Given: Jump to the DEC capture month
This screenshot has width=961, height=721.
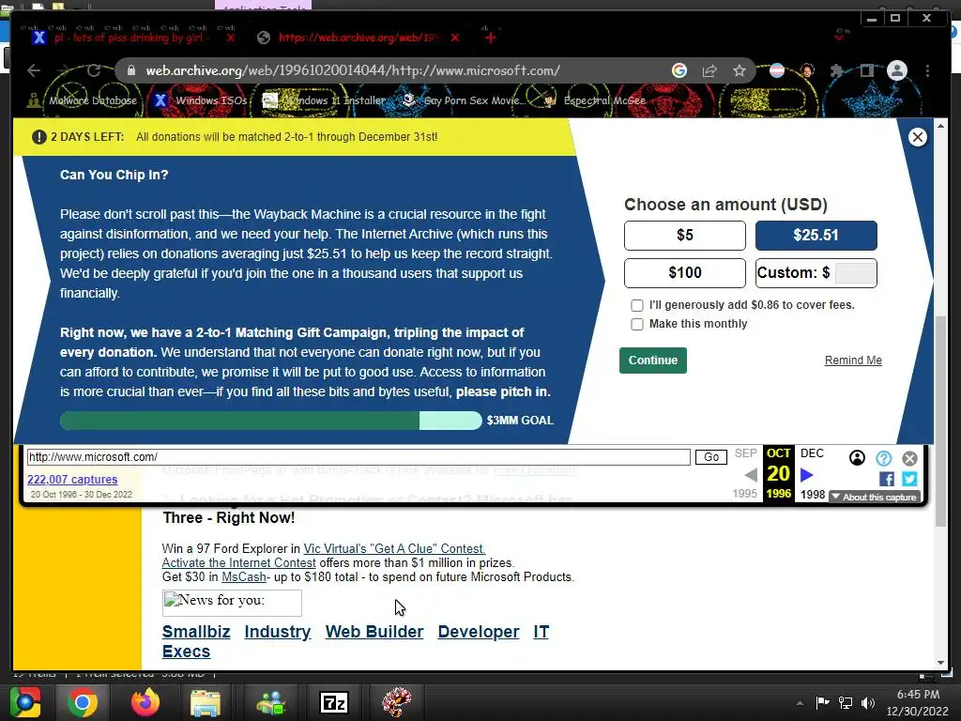Looking at the screenshot, I should (x=812, y=453).
